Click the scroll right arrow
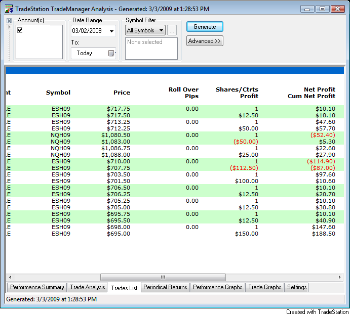350x315 pixels. point(339,278)
